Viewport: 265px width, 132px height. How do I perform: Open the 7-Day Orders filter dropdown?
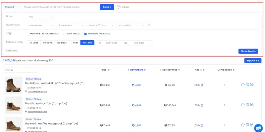point(71,25)
